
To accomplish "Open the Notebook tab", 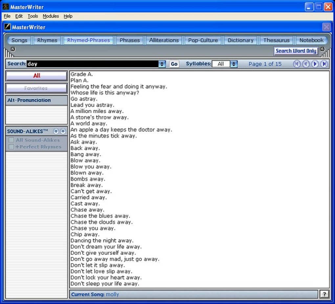I will (x=311, y=40).
